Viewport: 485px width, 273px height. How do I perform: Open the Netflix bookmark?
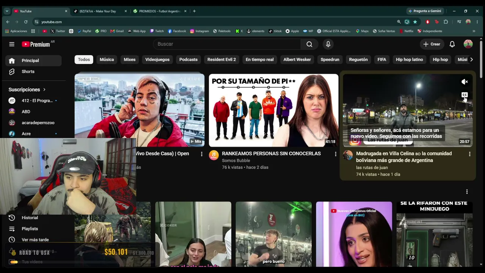(x=406, y=31)
